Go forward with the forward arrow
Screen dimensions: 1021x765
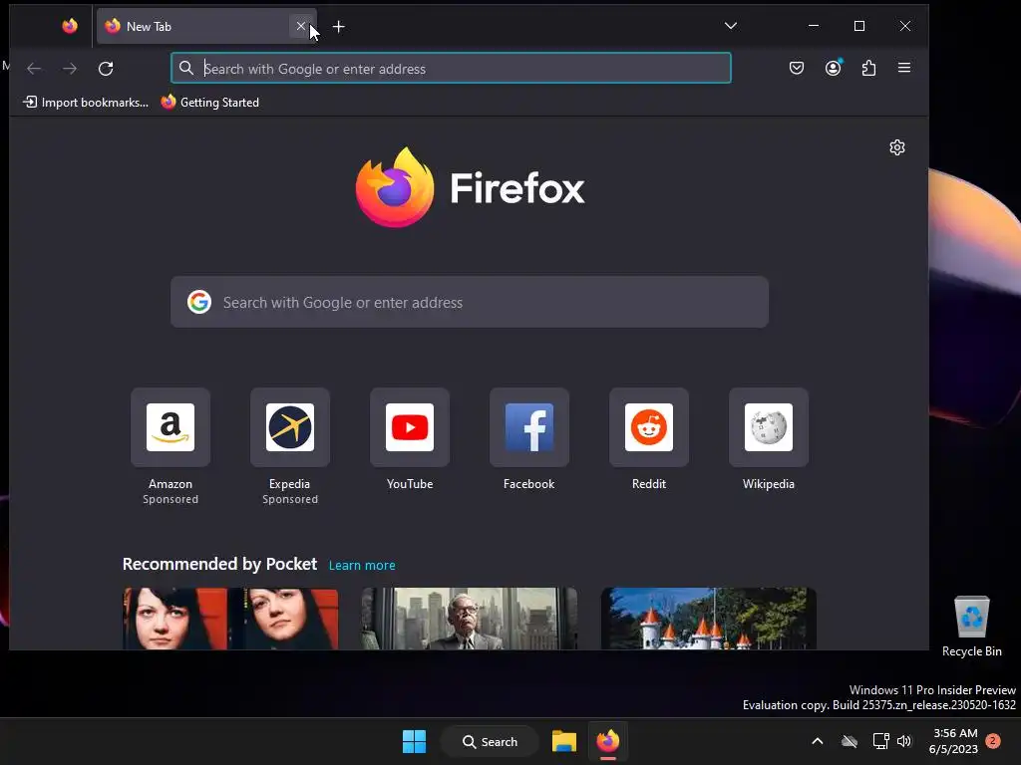(70, 69)
